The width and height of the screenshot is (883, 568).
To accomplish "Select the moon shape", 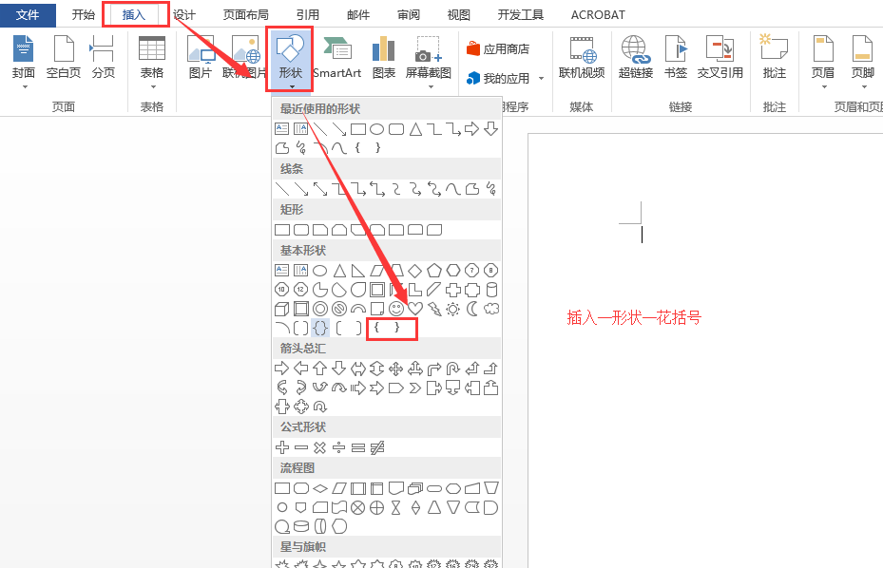I will click(x=472, y=309).
